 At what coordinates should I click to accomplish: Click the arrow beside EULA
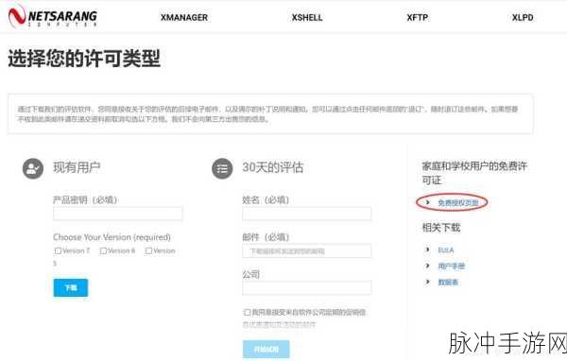point(428,249)
